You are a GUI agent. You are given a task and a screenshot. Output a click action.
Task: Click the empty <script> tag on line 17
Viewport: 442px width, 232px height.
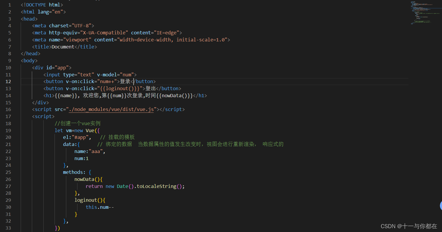click(x=43, y=117)
